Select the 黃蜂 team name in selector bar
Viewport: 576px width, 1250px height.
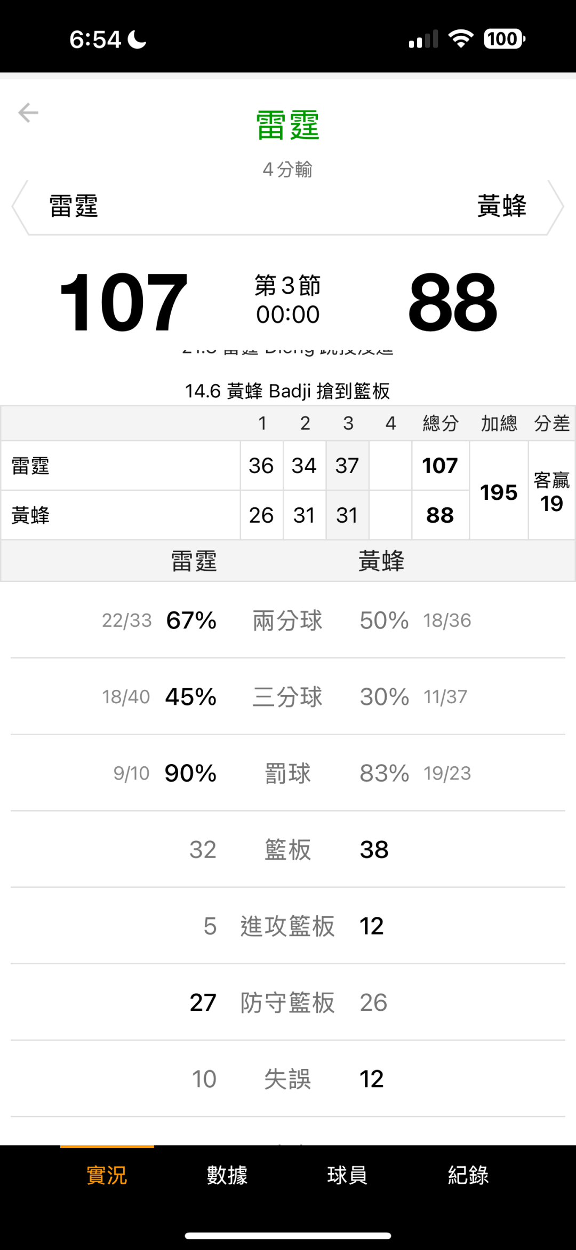[501, 207]
